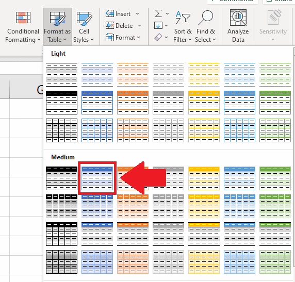
Task: Choose Medium style with separated orange header cells
Action: click(x=133, y=206)
